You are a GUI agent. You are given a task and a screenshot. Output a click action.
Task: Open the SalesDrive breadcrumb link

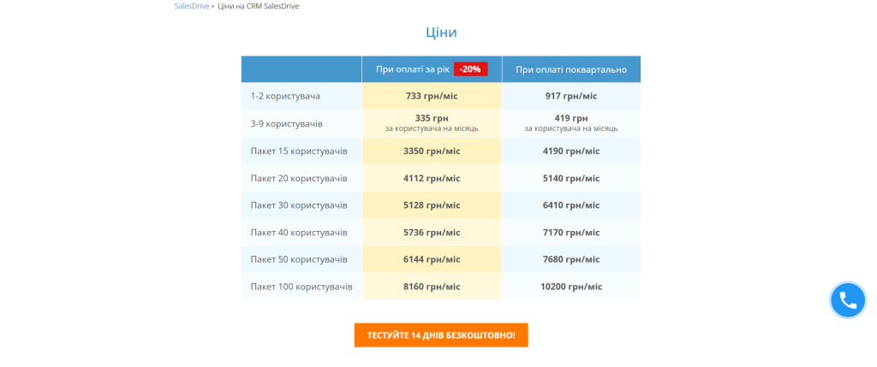(x=191, y=6)
